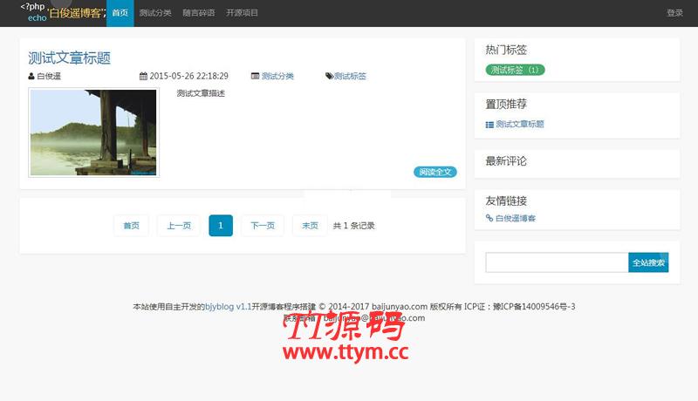Focus the site search input field
The width and height of the screenshot is (698, 401).
(x=557, y=262)
